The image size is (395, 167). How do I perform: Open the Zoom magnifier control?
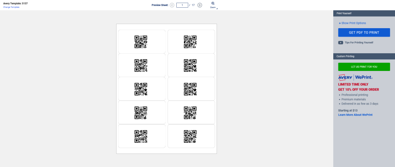coord(213,3)
